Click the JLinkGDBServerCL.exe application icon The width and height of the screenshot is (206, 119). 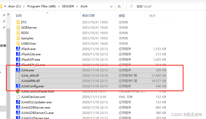pos(18,113)
